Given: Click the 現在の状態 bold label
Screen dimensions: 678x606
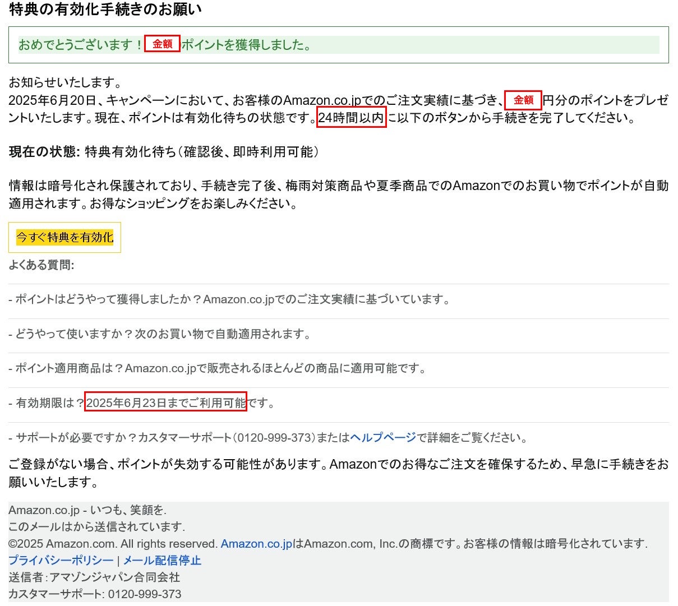Looking at the screenshot, I should point(45,152).
